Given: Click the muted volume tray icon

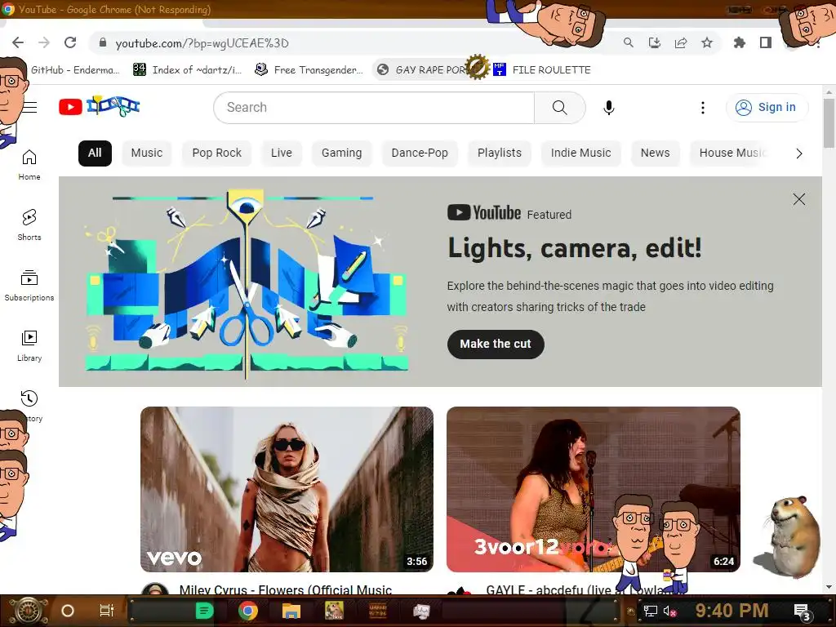Looking at the screenshot, I should (x=669, y=611).
